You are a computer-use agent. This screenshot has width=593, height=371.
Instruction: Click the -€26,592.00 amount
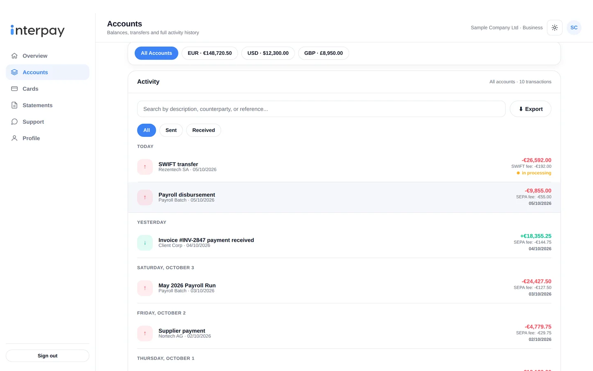pos(536,160)
